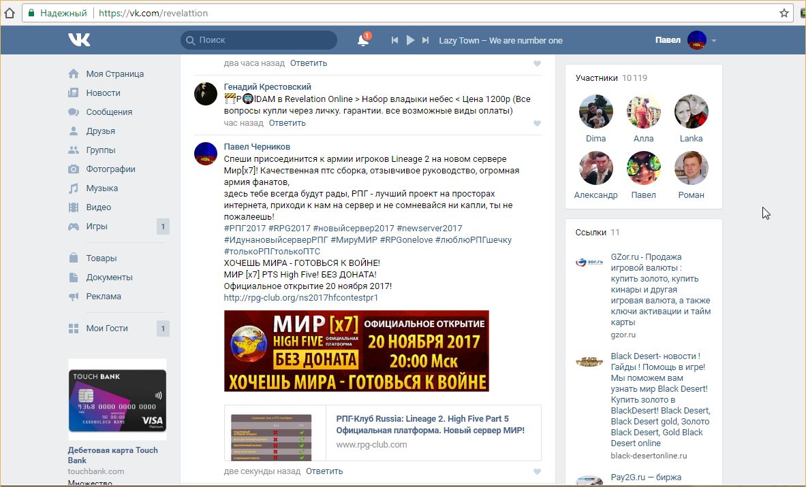Skip to next audio track

point(425,40)
